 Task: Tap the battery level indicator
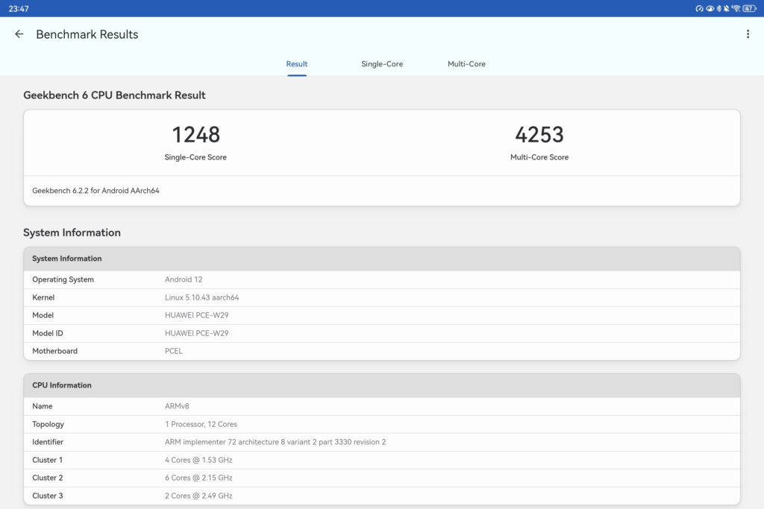point(749,8)
